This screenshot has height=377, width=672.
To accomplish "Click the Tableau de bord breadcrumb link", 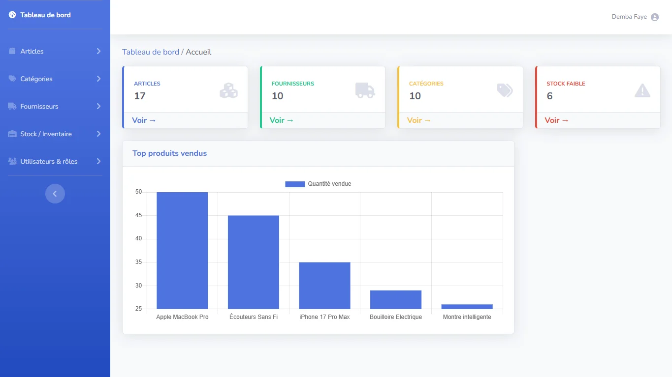I will tap(151, 52).
